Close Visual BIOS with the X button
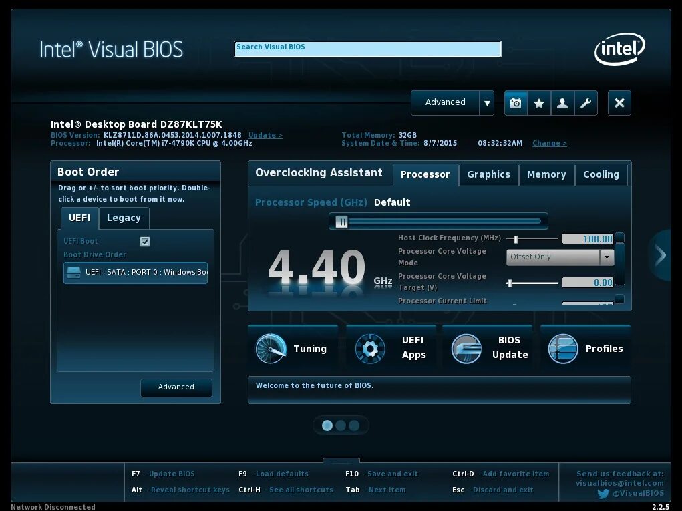This screenshot has width=682, height=511. pyautogui.click(x=619, y=103)
